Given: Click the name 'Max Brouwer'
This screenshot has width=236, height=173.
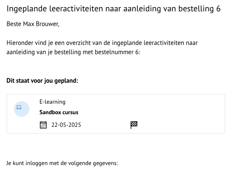Looking at the screenshot, I should click(41, 24).
